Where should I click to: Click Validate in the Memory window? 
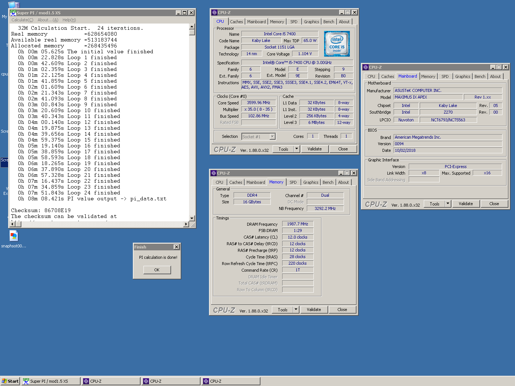click(314, 310)
